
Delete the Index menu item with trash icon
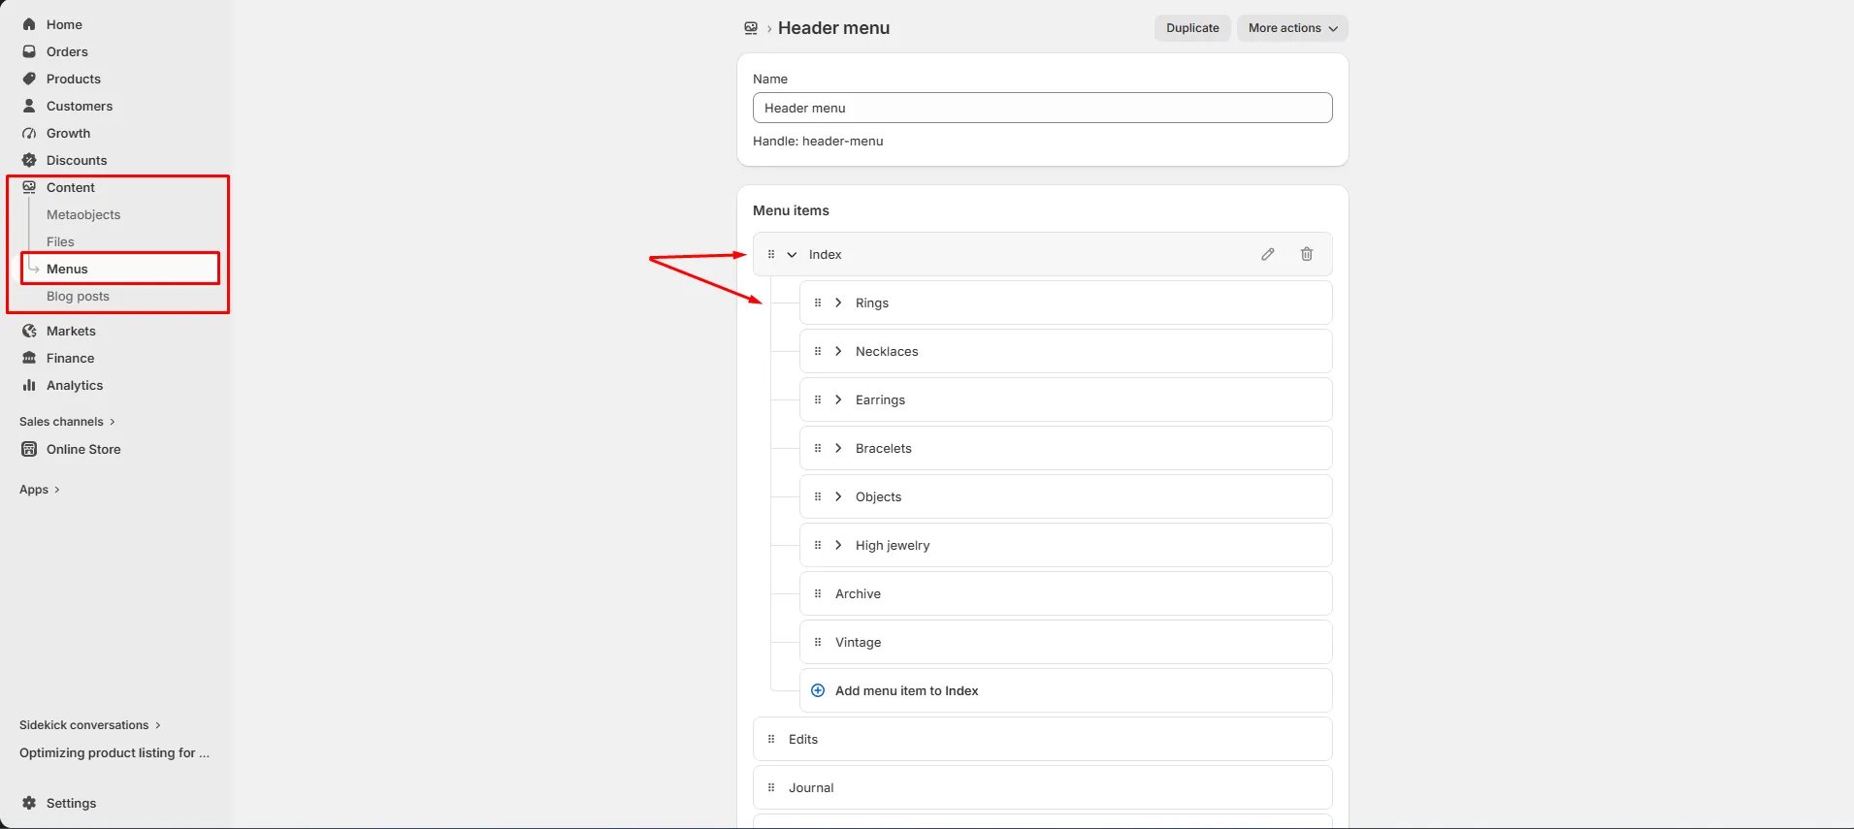point(1307,254)
